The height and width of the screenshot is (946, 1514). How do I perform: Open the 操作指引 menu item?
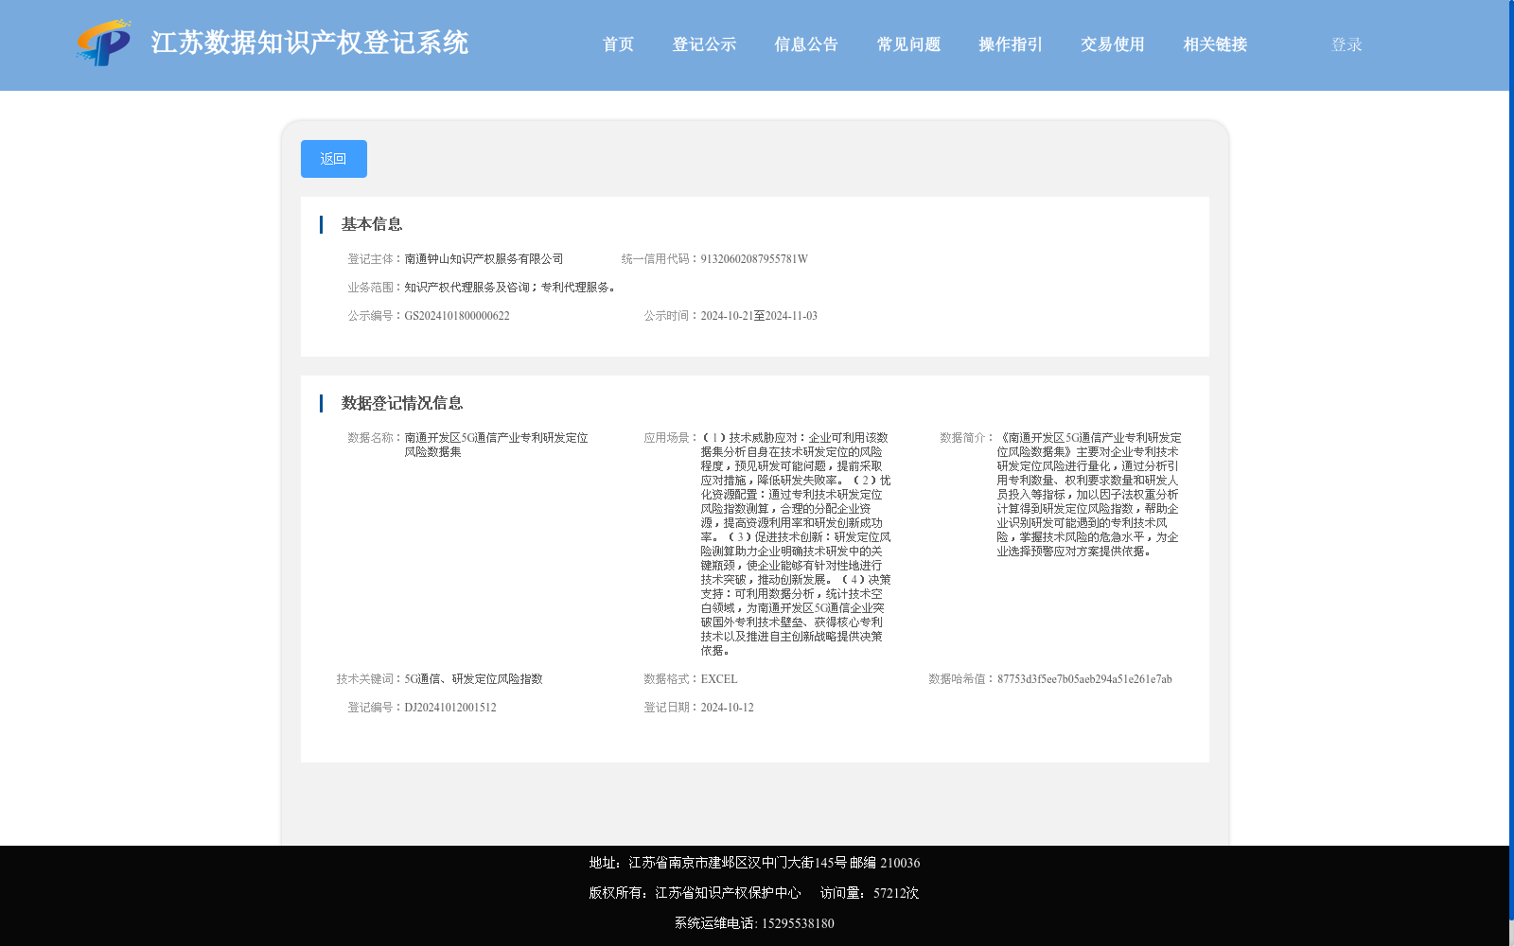[x=1011, y=44]
